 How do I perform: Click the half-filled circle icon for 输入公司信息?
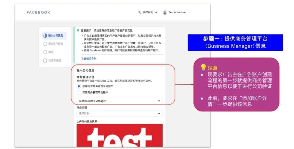pos(45,35)
